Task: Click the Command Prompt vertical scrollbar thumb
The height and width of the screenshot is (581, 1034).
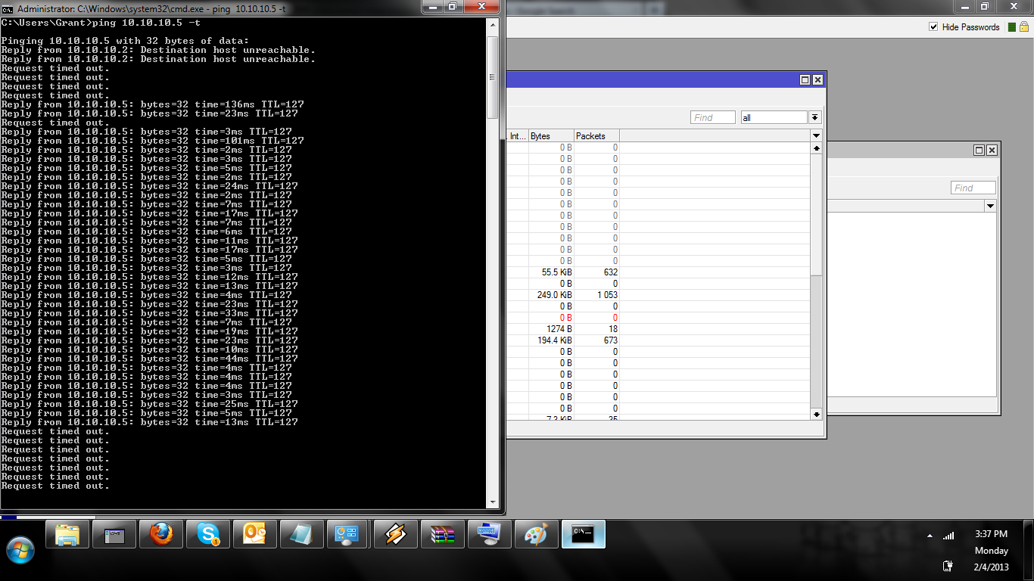Action: click(492, 77)
